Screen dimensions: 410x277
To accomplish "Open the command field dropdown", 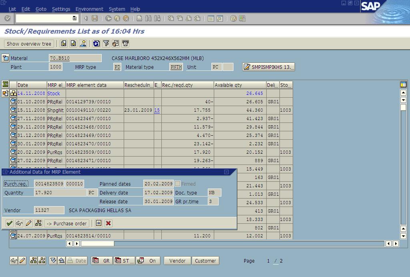I will point(74,18).
